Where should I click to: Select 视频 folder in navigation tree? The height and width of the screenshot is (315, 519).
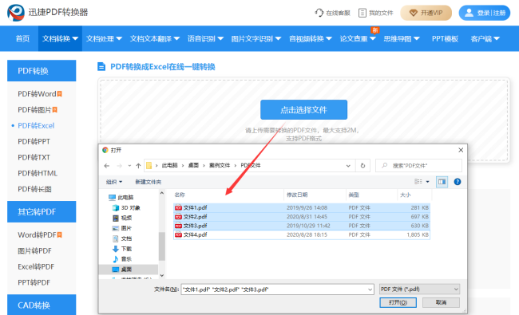click(122, 218)
